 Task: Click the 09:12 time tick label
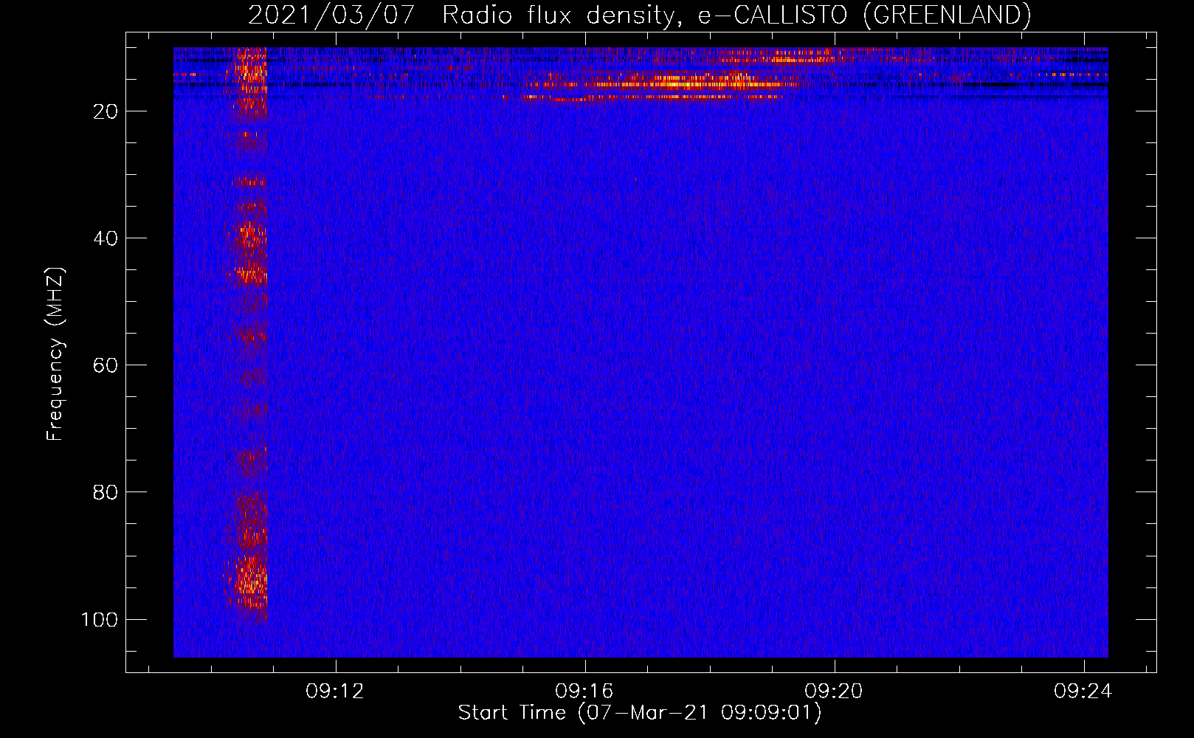pos(336,692)
